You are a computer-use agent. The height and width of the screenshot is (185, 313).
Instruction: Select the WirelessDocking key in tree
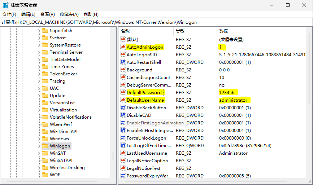coord(67,168)
